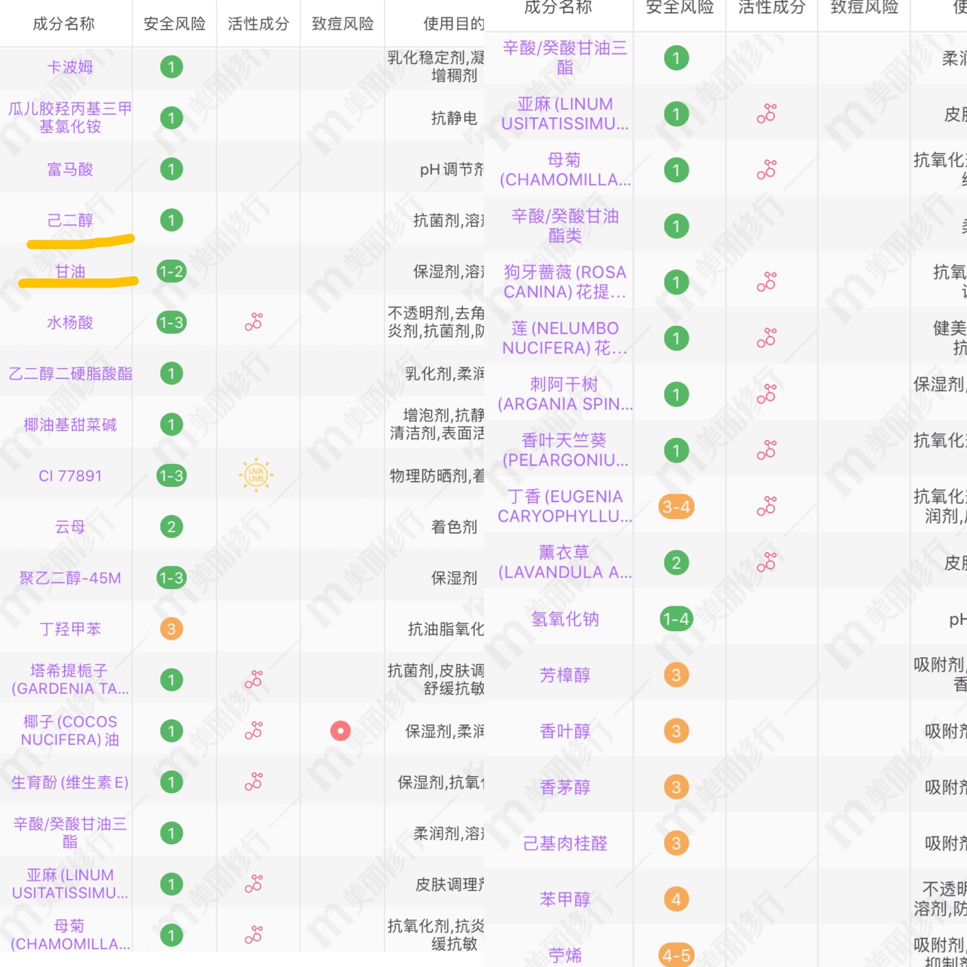Select the UVA/UVB sunscreen icon for CI 77891
Screen dimensions: 967x967
click(x=256, y=475)
